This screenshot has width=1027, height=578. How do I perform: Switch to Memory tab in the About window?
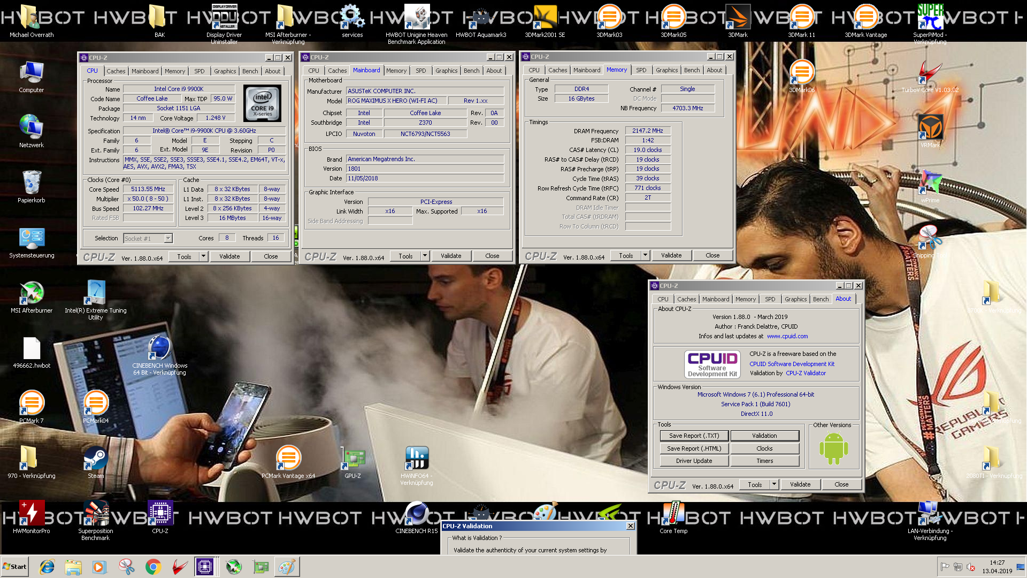(746, 299)
